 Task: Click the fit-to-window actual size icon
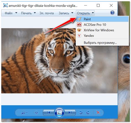coord(36,113)
